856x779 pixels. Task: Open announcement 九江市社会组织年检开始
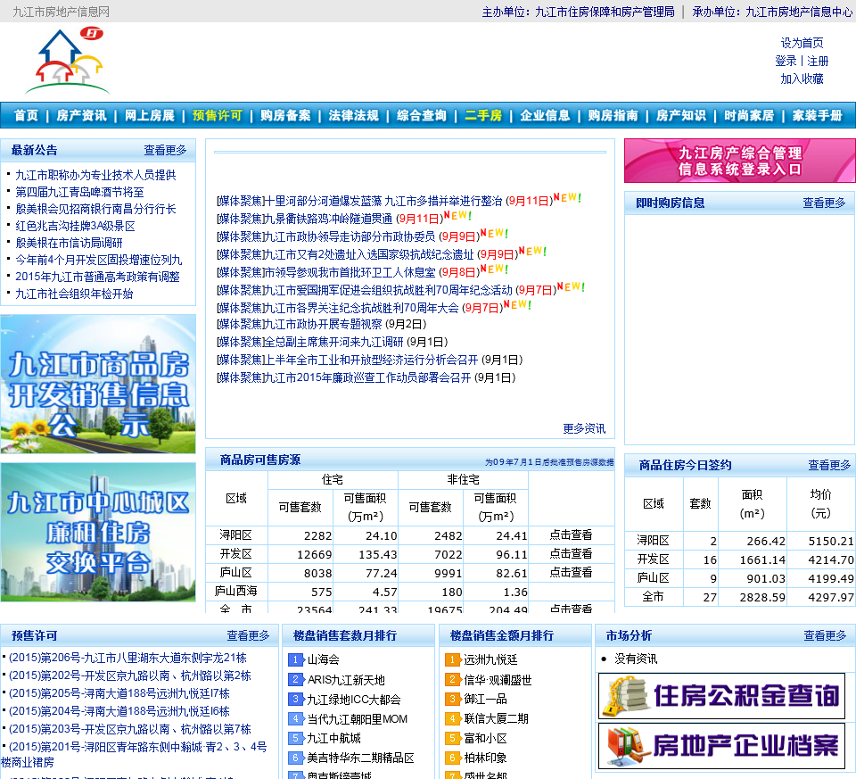(x=74, y=294)
